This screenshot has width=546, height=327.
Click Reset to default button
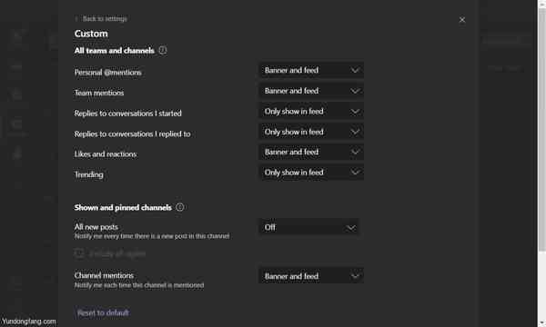pyautogui.click(x=103, y=312)
